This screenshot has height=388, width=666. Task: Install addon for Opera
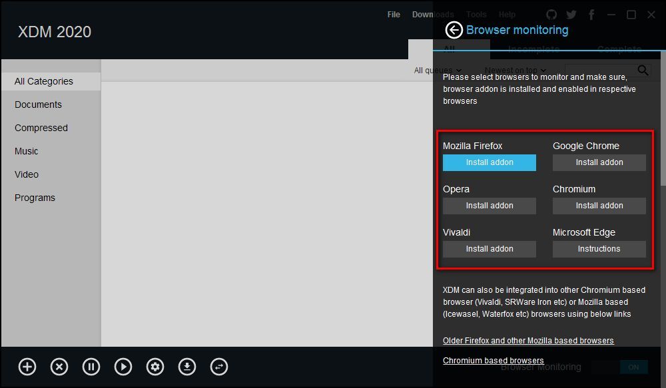[x=490, y=206]
